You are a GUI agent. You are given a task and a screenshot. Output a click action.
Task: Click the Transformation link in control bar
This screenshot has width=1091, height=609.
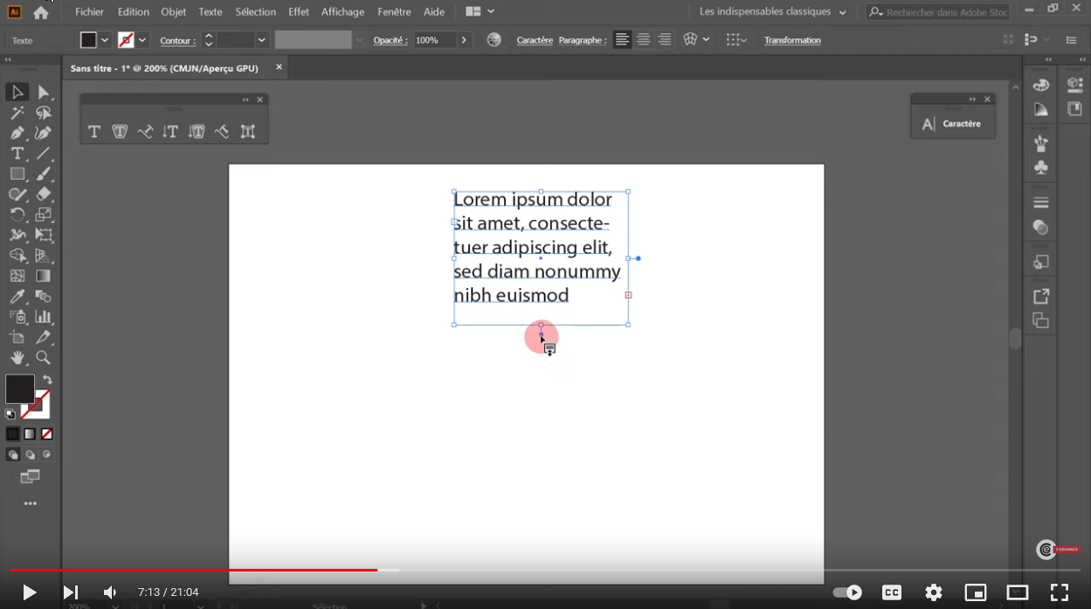click(792, 40)
